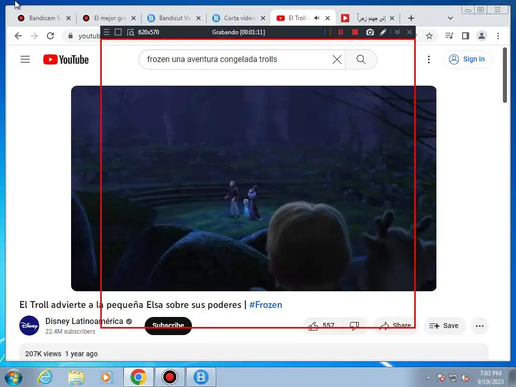
Task: Open the Bandicut taskbar button
Action: point(201,377)
